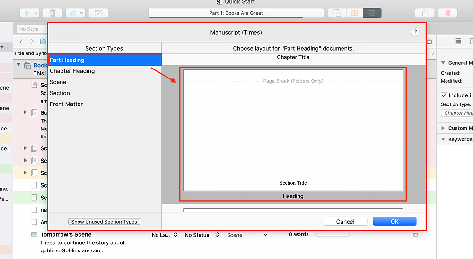Viewport: 473px width, 259px height.
Task: Click the paperclip attachment icon
Action: pyautogui.click(x=73, y=13)
